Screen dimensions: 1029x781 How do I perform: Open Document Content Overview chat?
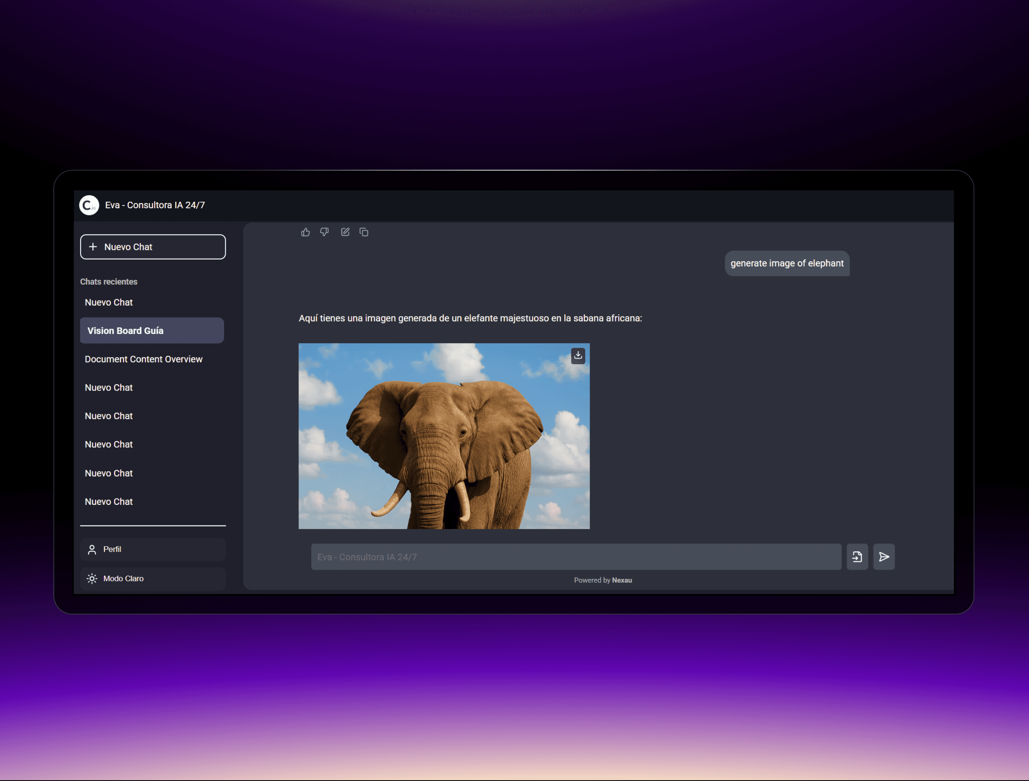(x=143, y=359)
